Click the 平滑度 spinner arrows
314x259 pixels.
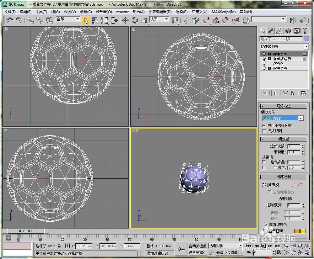pos(303,152)
